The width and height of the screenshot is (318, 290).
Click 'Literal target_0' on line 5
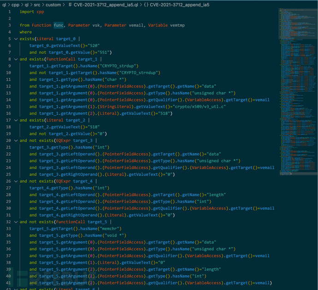56,39
